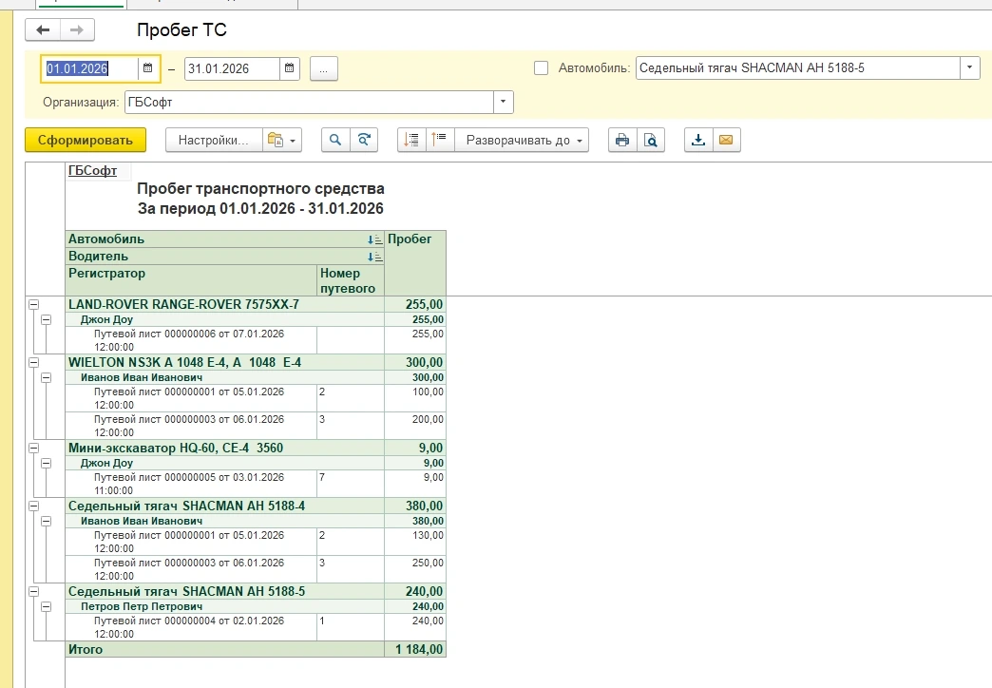Open the Настройки... button
This screenshot has width=992, height=688.
point(214,140)
